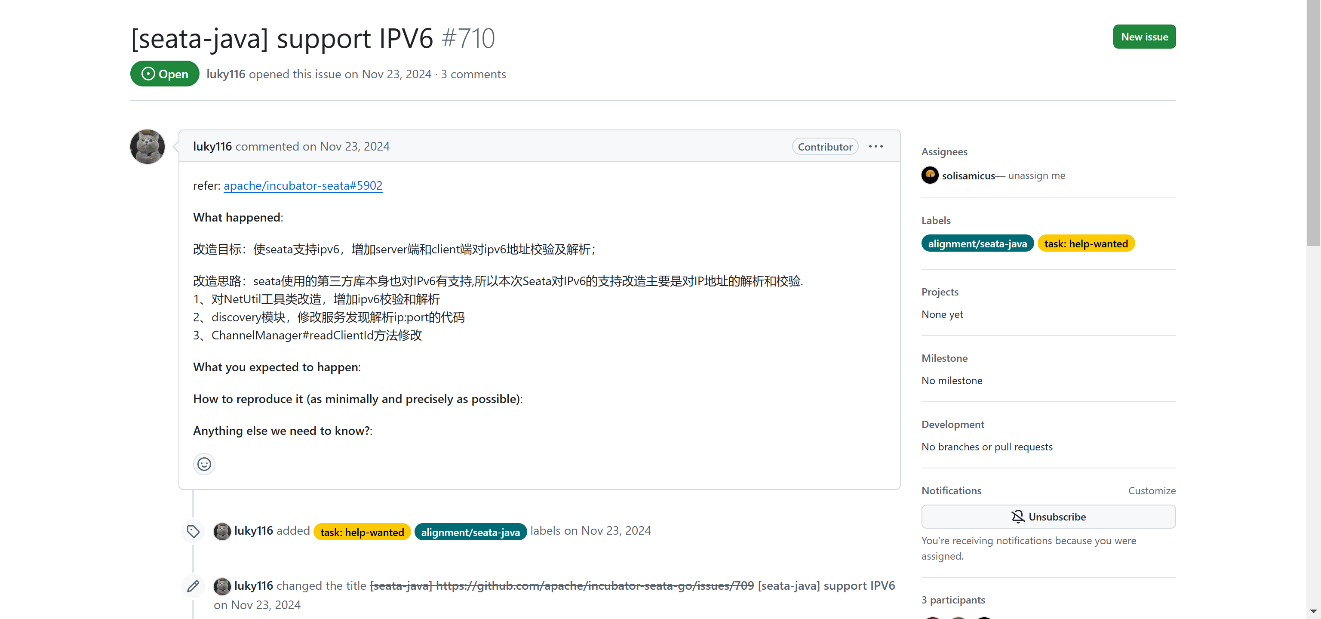Screen dimensions: 1321x619
Task: Open the issue options kebab menu
Action: 876,146
